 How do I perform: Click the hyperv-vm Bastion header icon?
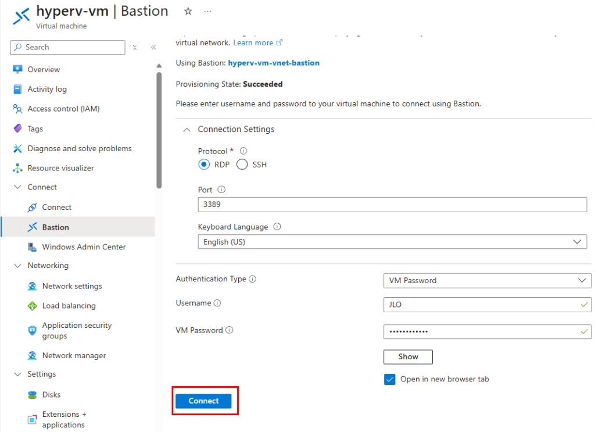point(21,16)
